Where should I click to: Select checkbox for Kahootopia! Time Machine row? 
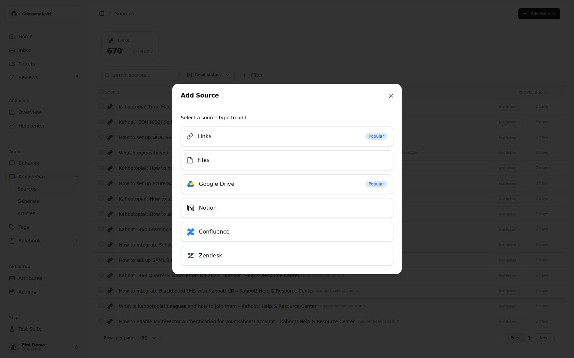pos(101,106)
